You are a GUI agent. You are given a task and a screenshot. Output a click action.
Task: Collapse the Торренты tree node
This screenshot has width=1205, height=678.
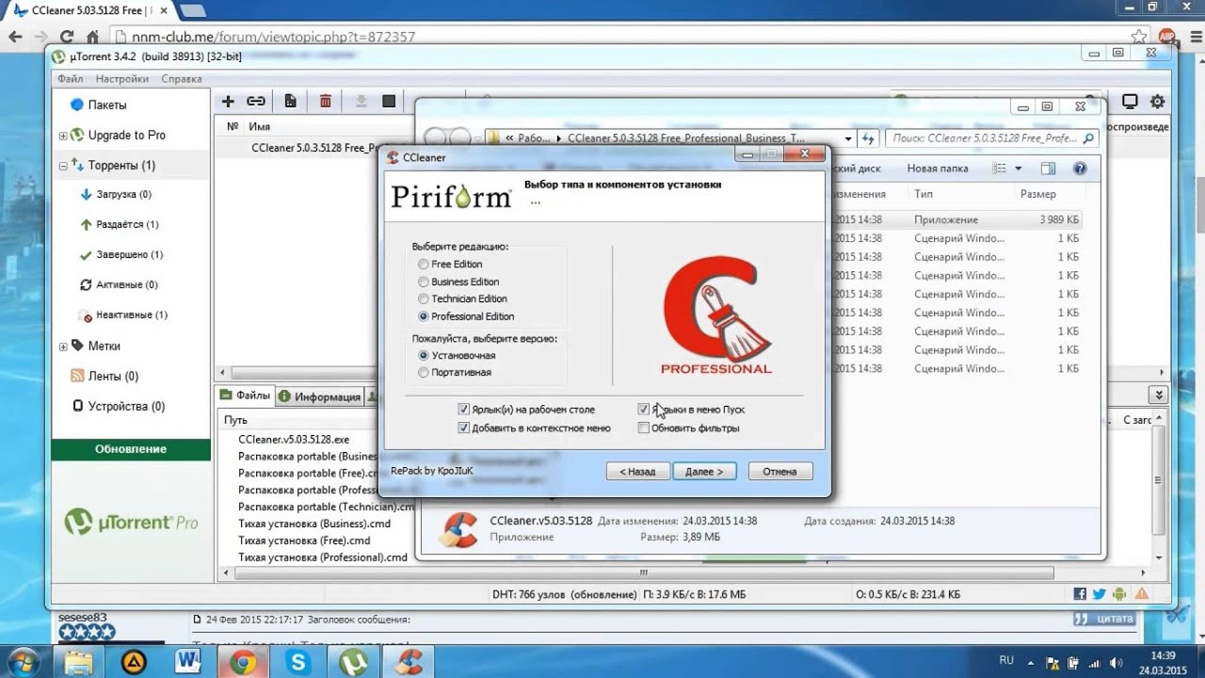[x=63, y=166]
